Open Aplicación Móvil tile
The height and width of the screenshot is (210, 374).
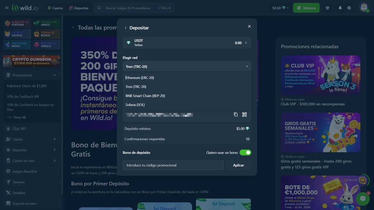tap(17, 45)
